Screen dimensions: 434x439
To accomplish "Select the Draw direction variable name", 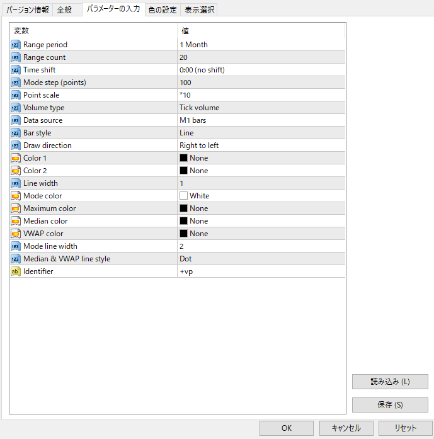I will click(48, 145).
